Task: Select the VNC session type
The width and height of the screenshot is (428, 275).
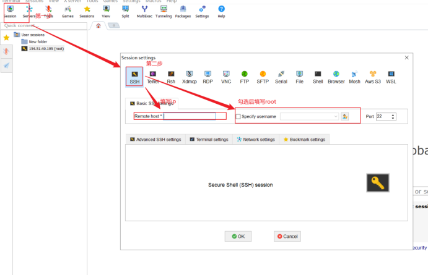Action: pyautogui.click(x=226, y=77)
